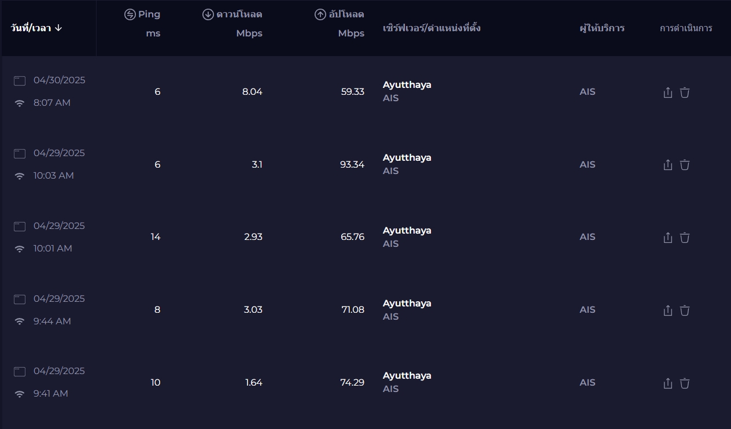Delete the 9:44 AM test result
The height and width of the screenshot is (429, 731).
[x=685, y=310]
